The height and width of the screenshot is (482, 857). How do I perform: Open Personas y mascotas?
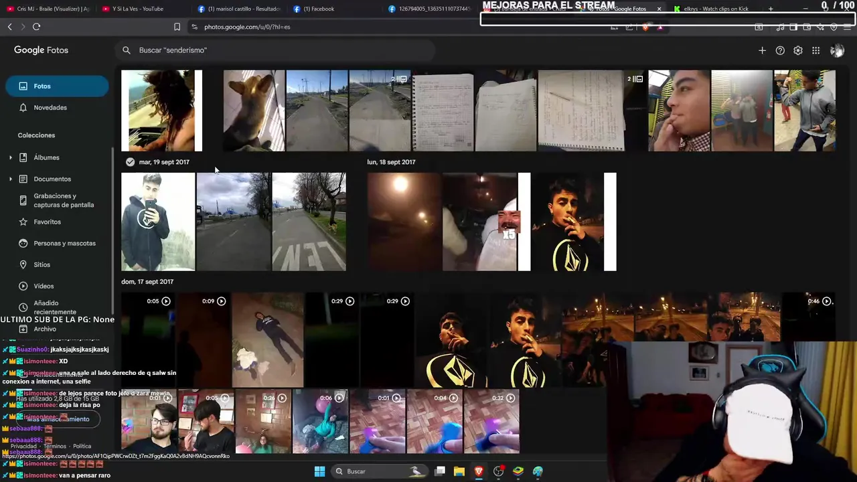(x=64, y=244)
